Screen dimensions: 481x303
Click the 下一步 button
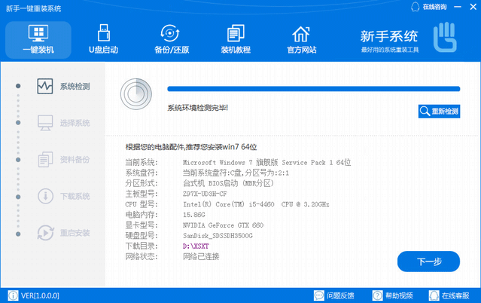[428, 262]
